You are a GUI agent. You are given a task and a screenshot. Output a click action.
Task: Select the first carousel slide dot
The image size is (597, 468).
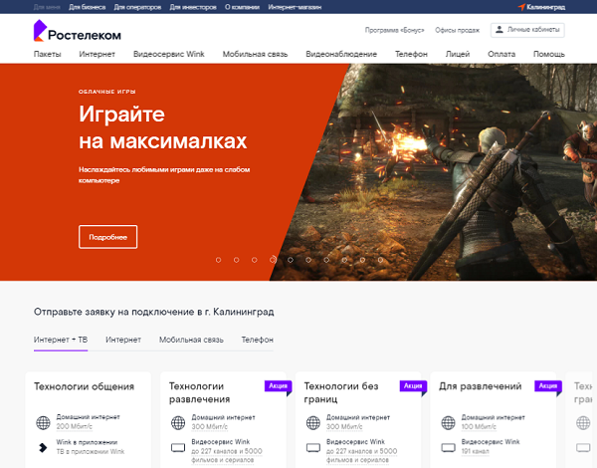click(218, 260)
